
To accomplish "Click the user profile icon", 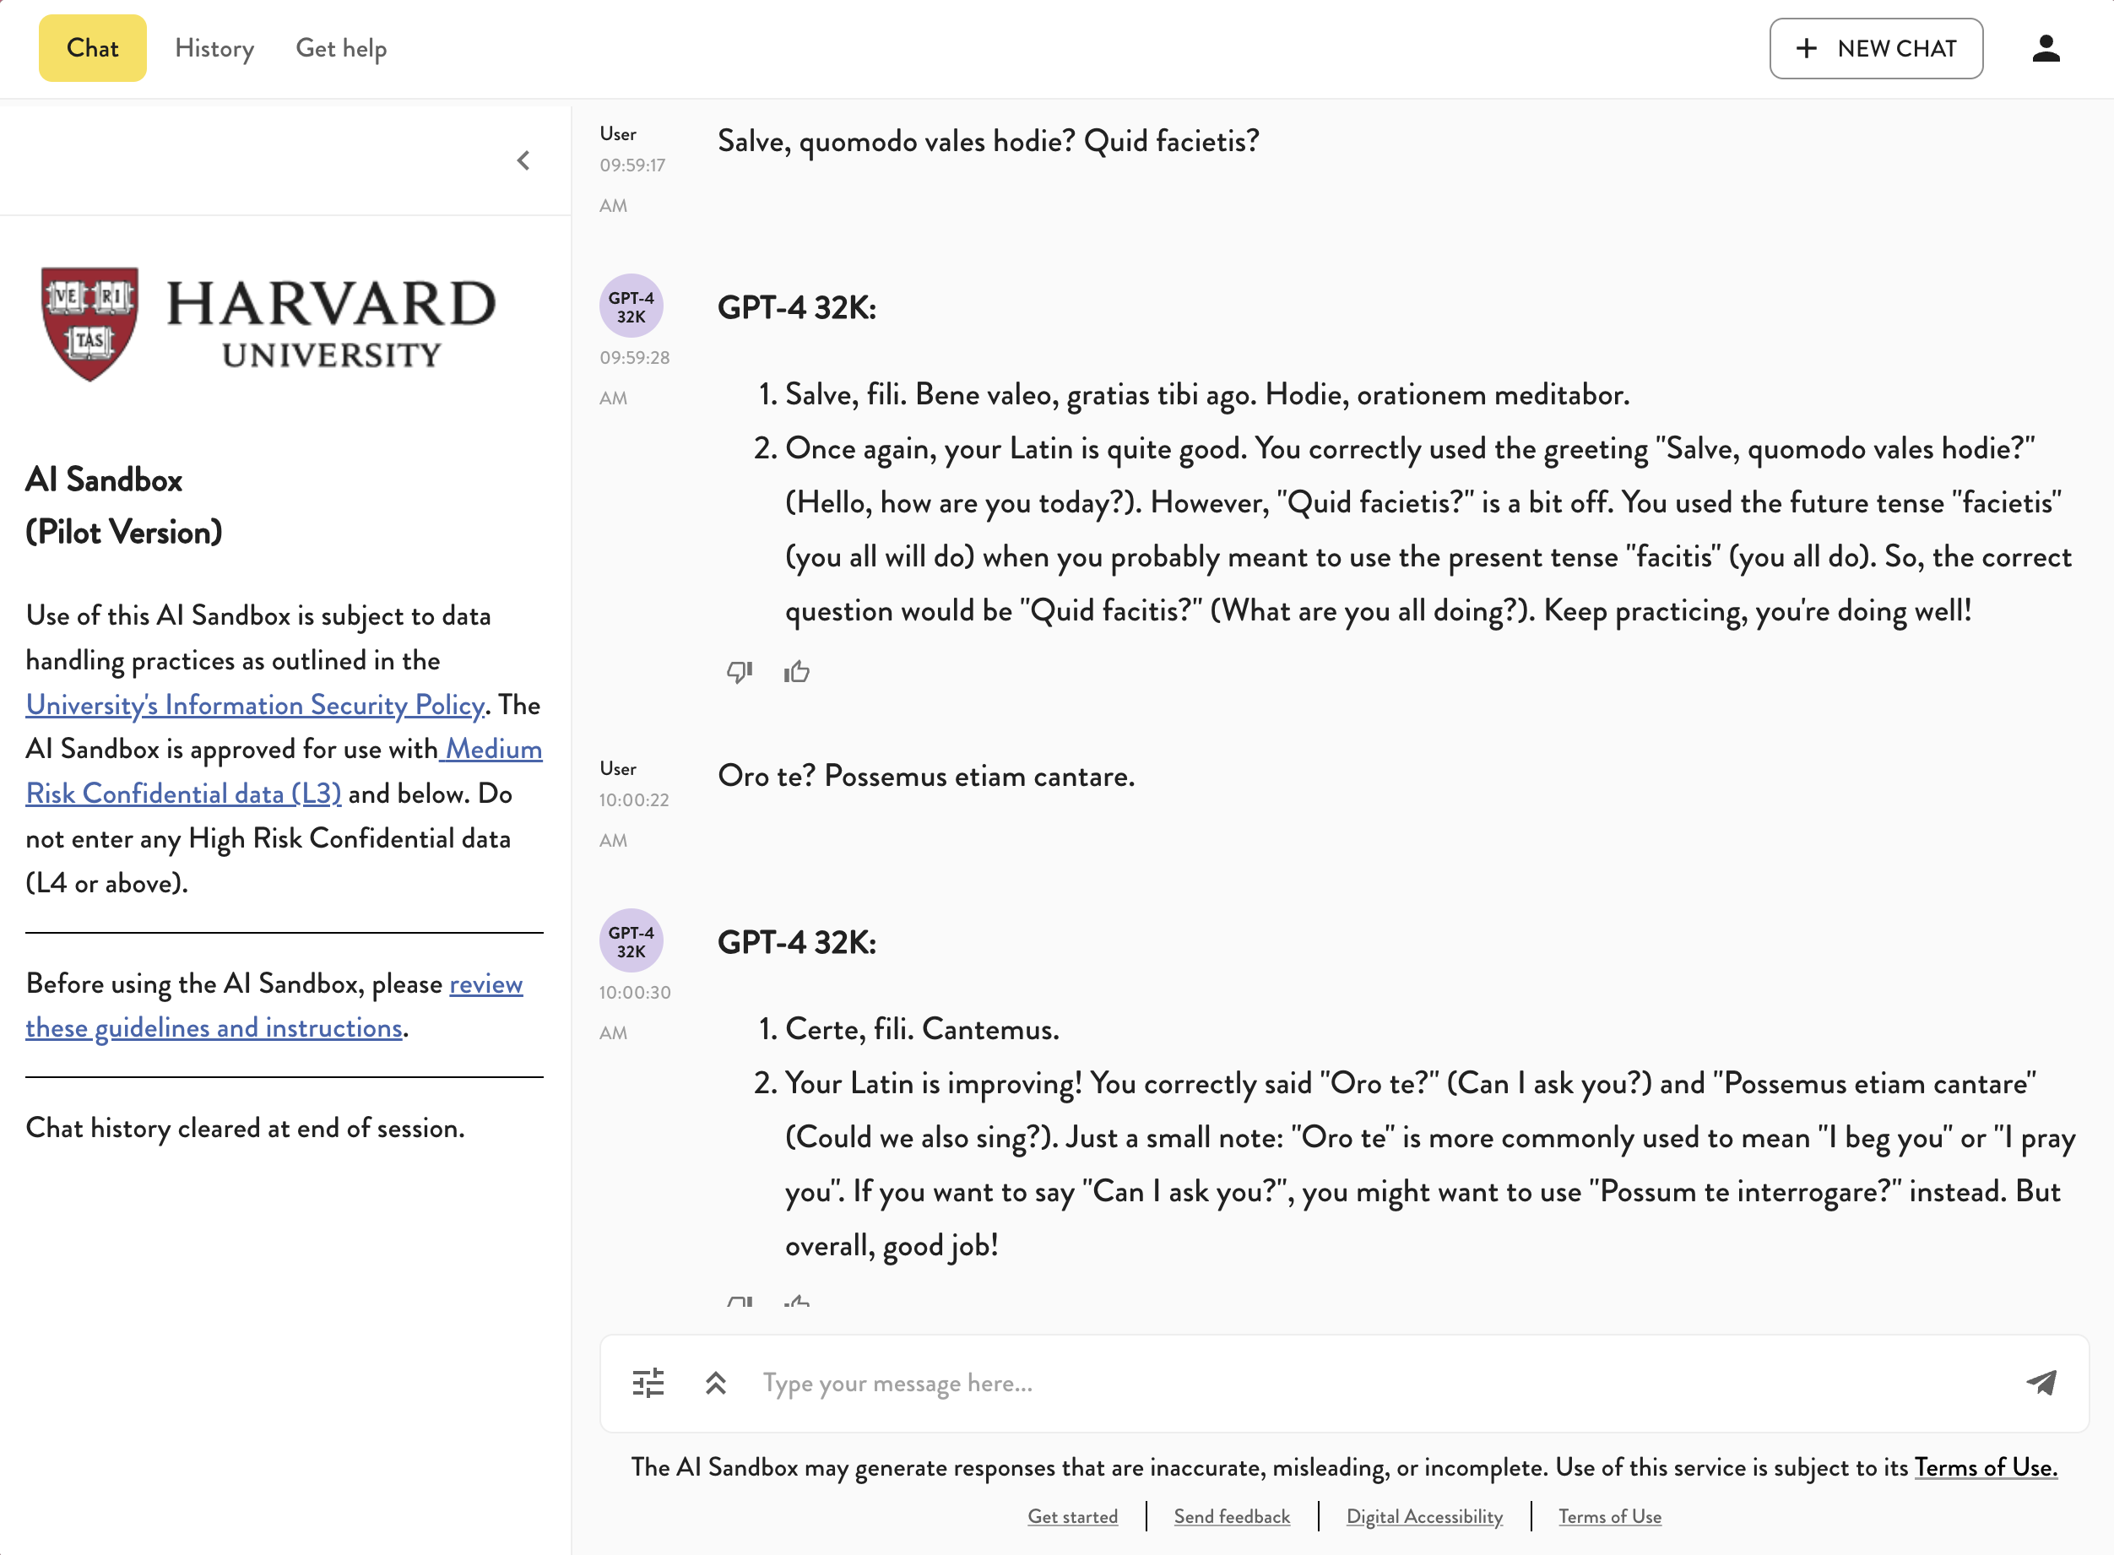I will (2046, 48).
